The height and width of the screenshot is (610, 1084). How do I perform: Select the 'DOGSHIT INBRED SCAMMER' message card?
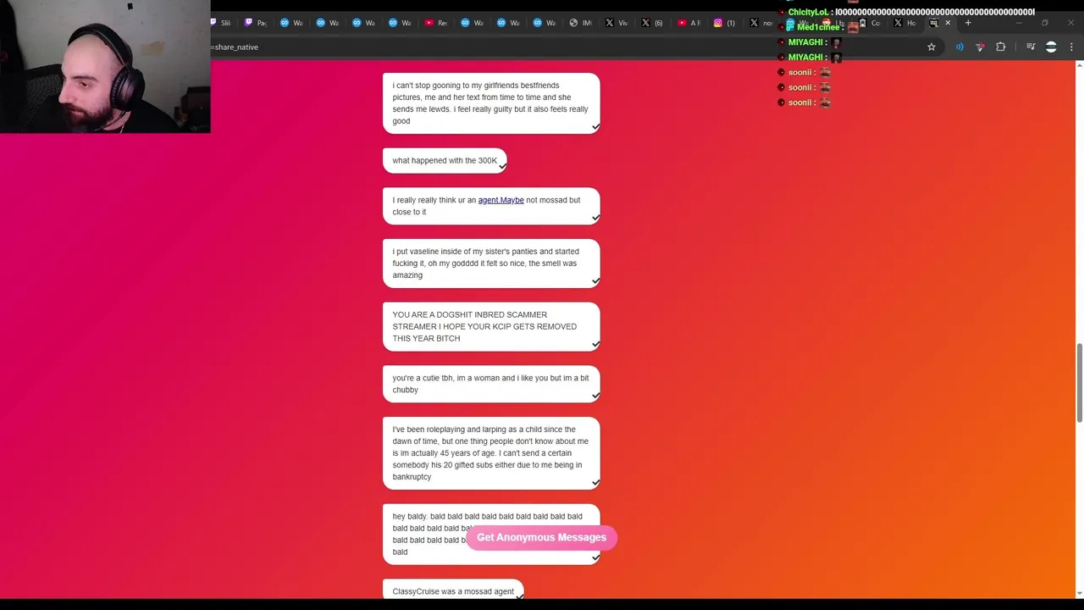click(491, 326)
